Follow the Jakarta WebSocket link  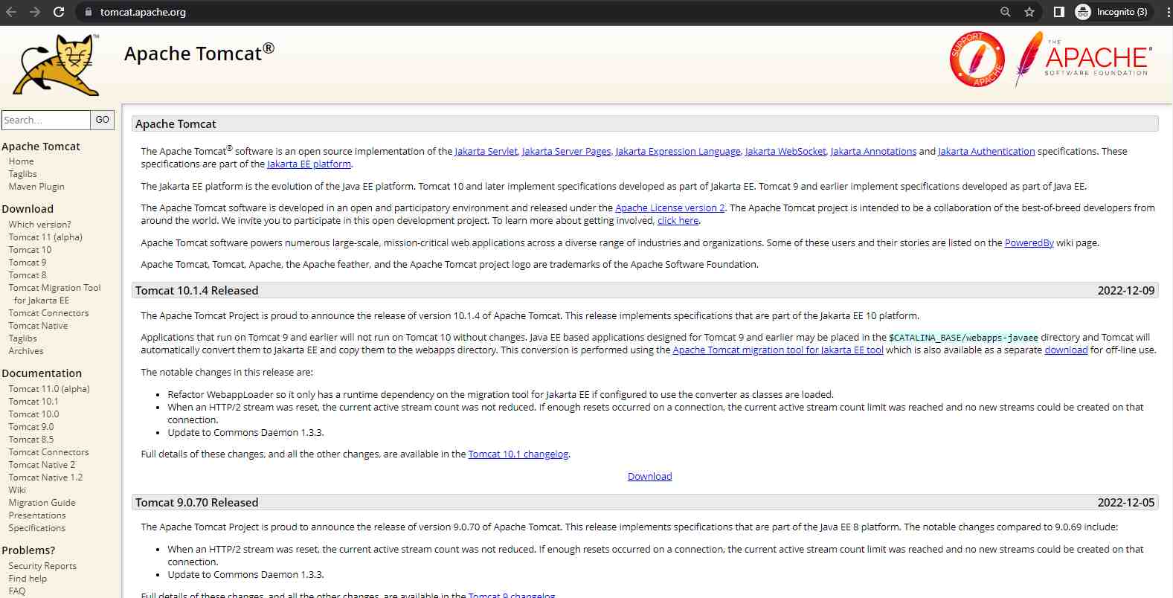[785, 151]
